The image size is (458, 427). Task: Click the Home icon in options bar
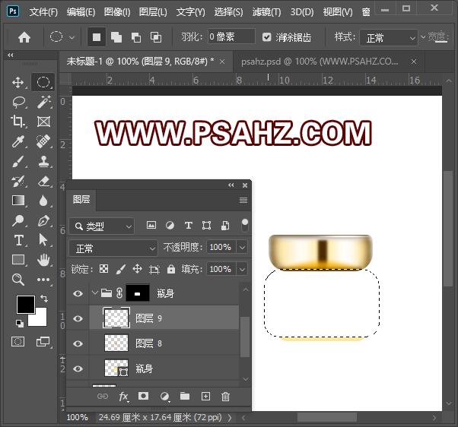pos(24,37)
